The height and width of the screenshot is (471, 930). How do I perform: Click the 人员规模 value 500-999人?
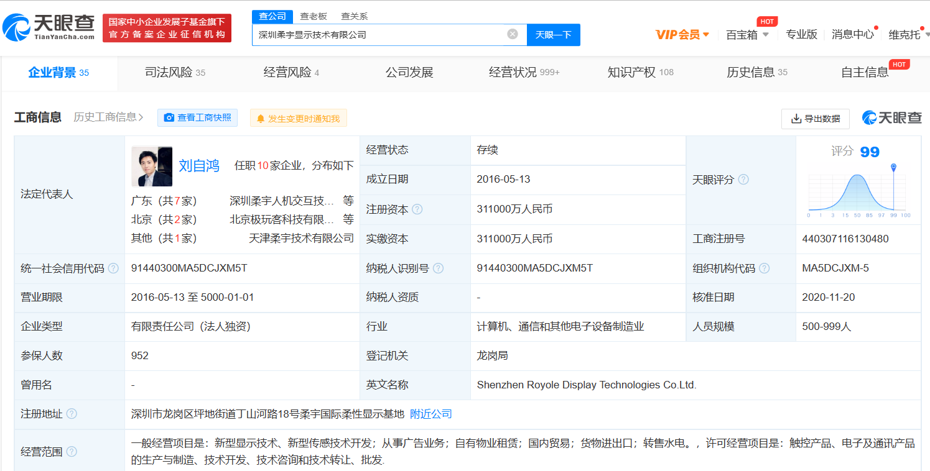click(x=826, y=327)
